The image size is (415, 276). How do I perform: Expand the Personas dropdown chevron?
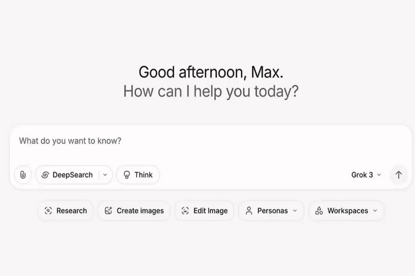(295, 210)
